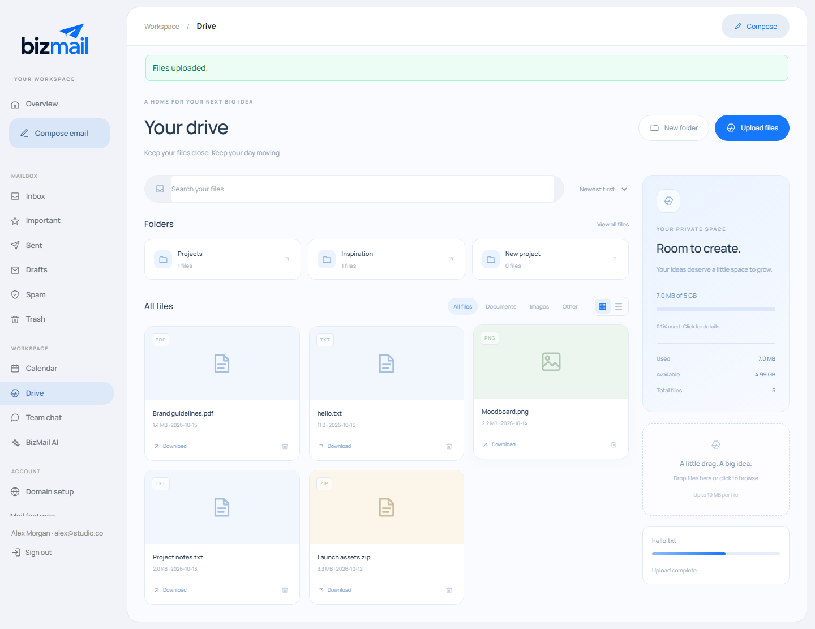Click trash icon on the hello.txt card

[449, 446]
